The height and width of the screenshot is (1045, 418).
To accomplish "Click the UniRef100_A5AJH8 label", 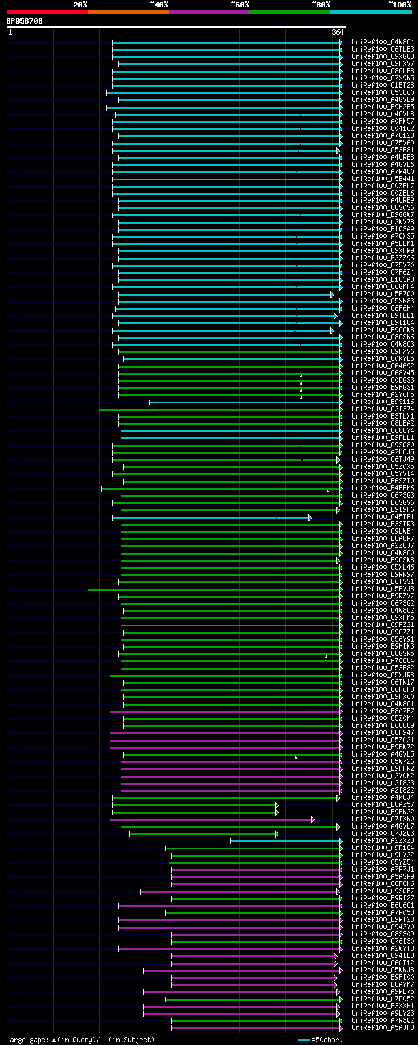I will 383,1027.
